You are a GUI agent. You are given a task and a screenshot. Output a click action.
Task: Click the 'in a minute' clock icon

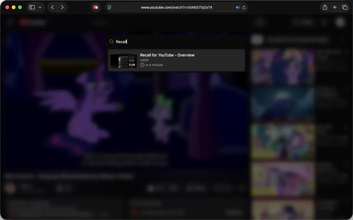coord(142,65)
